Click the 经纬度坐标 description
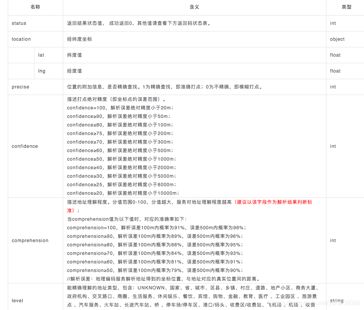The height and width of the screenshot is (310, 364). (79, 39)
